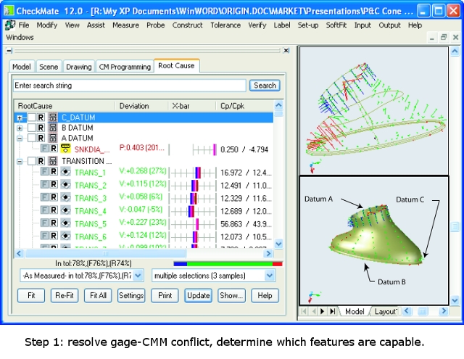Click the Deviation column header
This screenshot has width=464, height=359.
coord(142,106)
